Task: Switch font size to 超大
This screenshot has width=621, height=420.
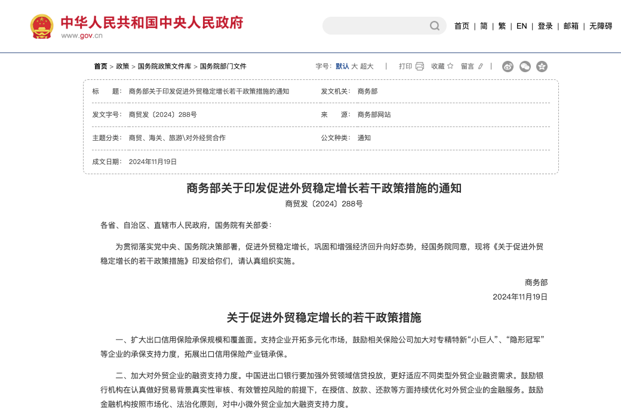Action: click(366, 66)
